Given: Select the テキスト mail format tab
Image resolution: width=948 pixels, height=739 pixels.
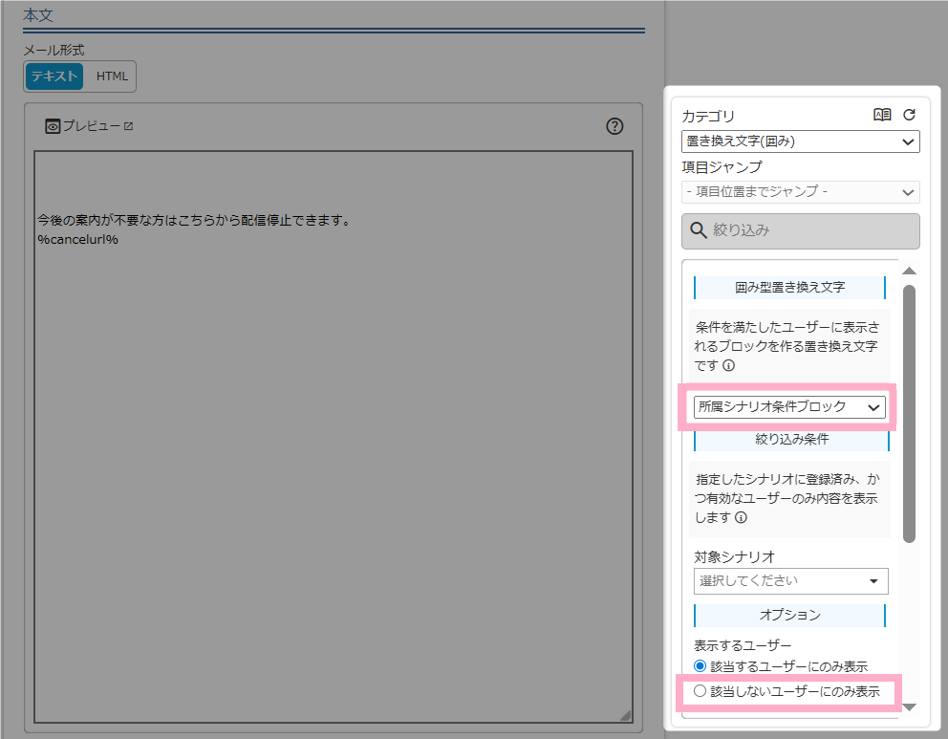Looking at the screenshot, I should pyautogui.click(x=54, y=76).
